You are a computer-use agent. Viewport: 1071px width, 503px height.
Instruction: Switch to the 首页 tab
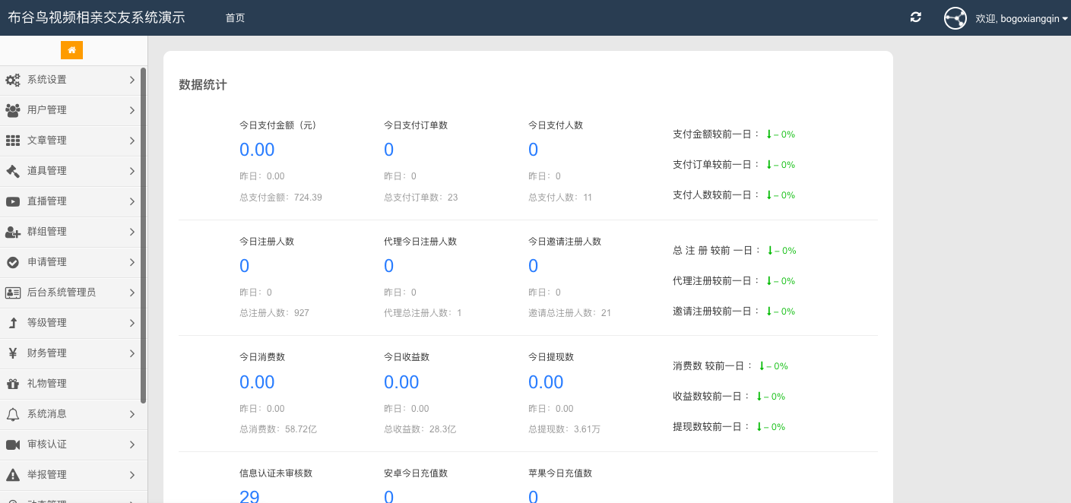coord(235,18)
